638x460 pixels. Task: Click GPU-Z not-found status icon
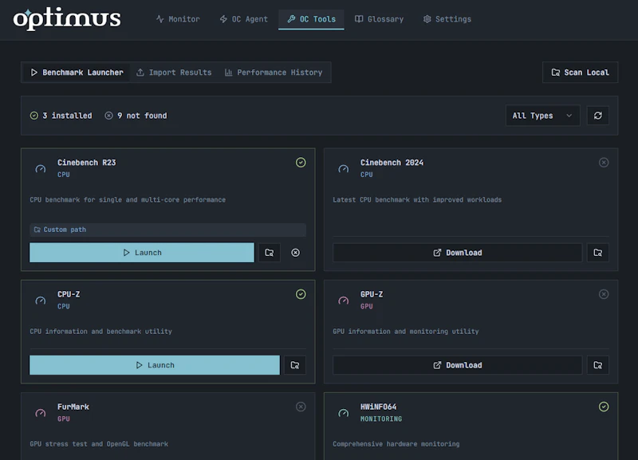click(x=604, y=294)
